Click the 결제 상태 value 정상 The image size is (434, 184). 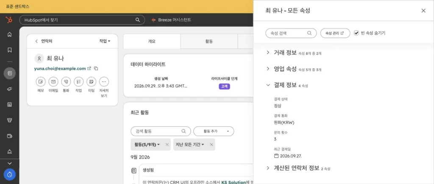click(x=278, y=106)
